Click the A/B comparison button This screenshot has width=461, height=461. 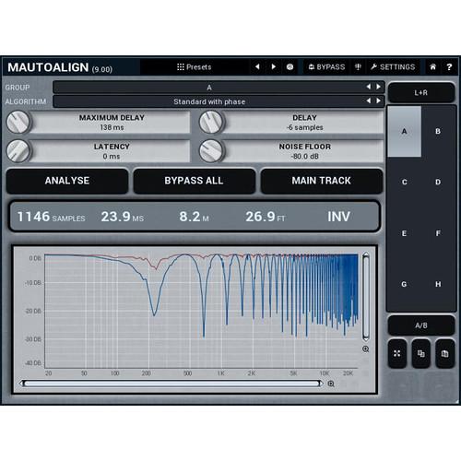click(x=421, y=325)
